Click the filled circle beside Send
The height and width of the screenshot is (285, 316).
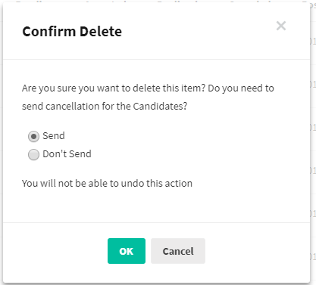pyautogui.click(x=33, y=136)
